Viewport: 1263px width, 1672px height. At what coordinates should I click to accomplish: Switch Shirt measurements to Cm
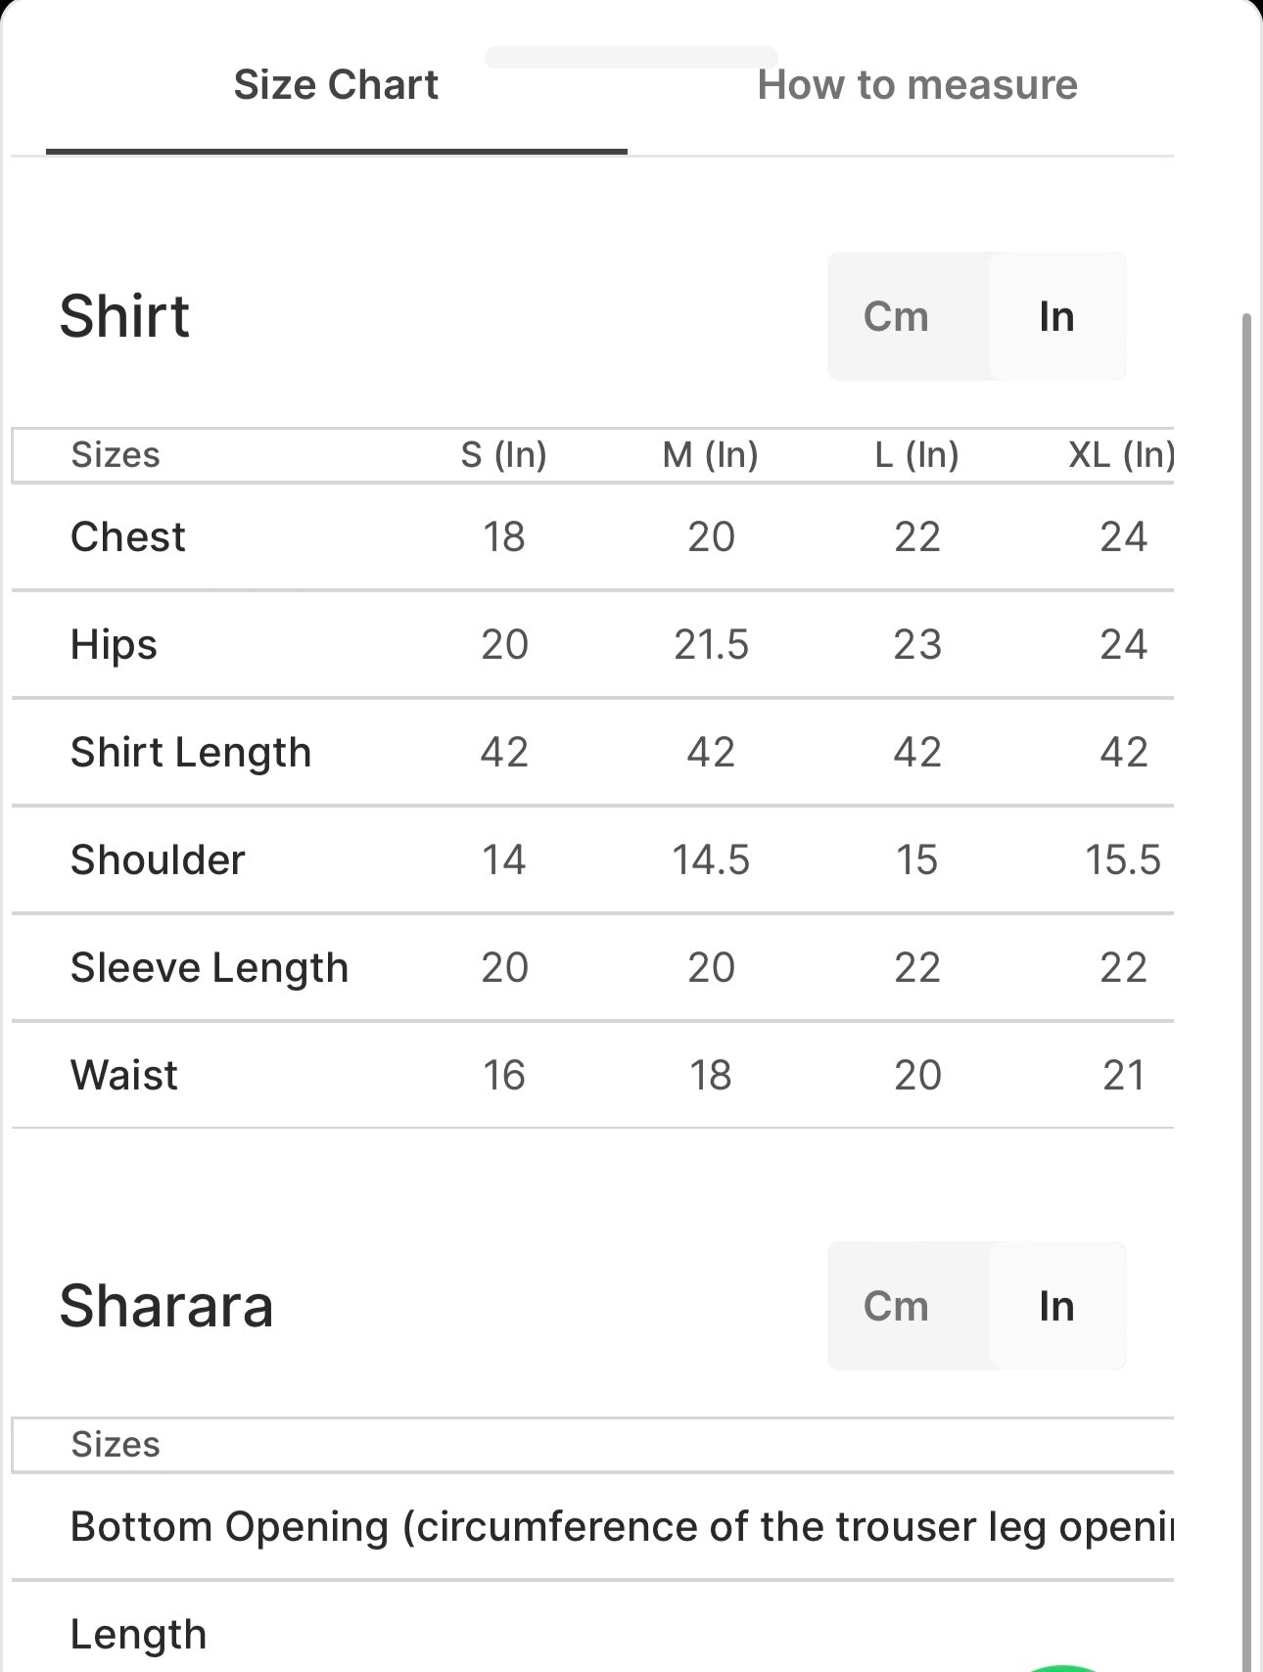pyautogui.click(x=896, y=316)
